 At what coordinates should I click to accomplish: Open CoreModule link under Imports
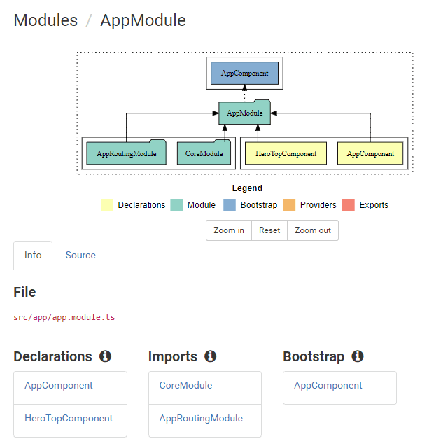click(185, 385)
